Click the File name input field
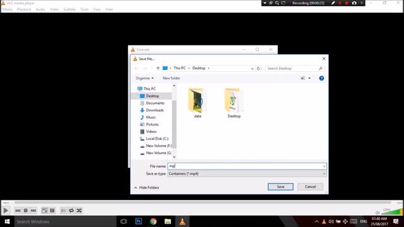The image size is (404, 227). [245, 166]
